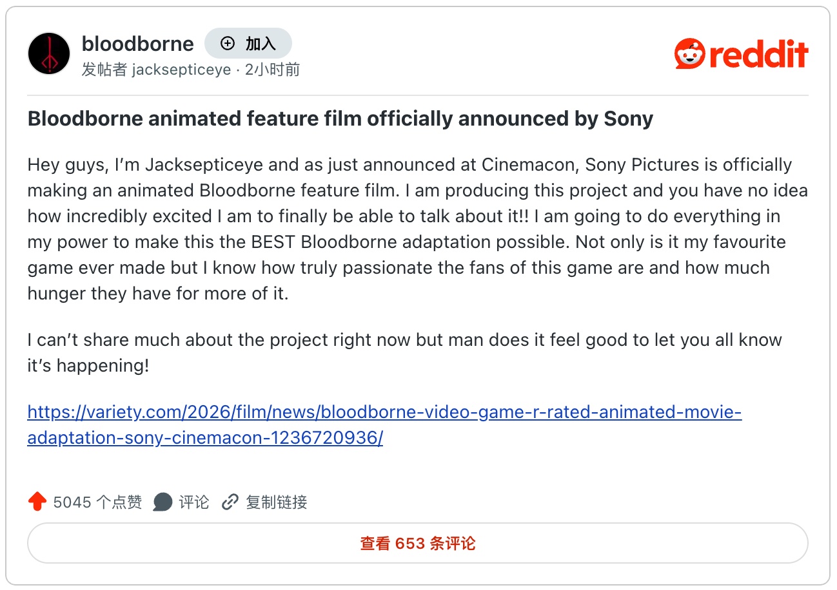Select 复制链接 to copy post link
This screenshot has width=837, height=590.
tap(276, 502)
